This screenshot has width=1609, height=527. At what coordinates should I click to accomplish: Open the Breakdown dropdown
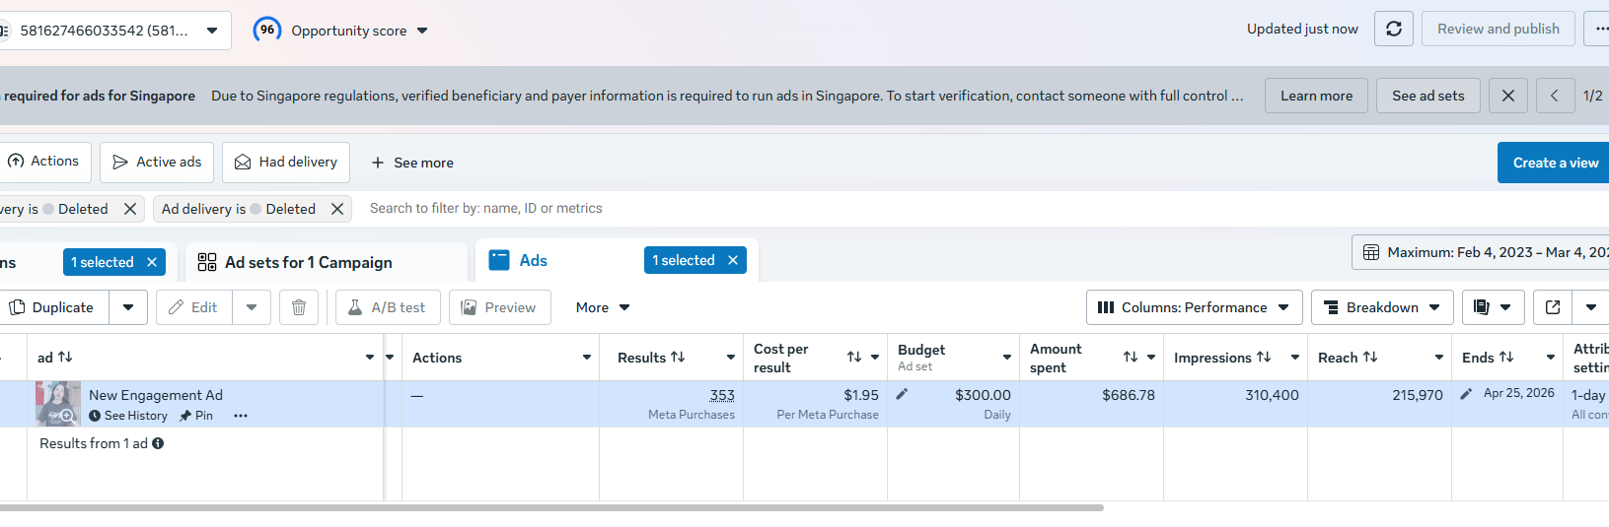pyautogui.click(x=1382, y=307)
